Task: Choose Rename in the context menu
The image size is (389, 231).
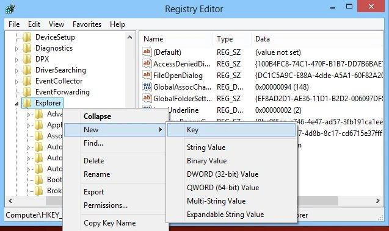Action: pos(115,174)
